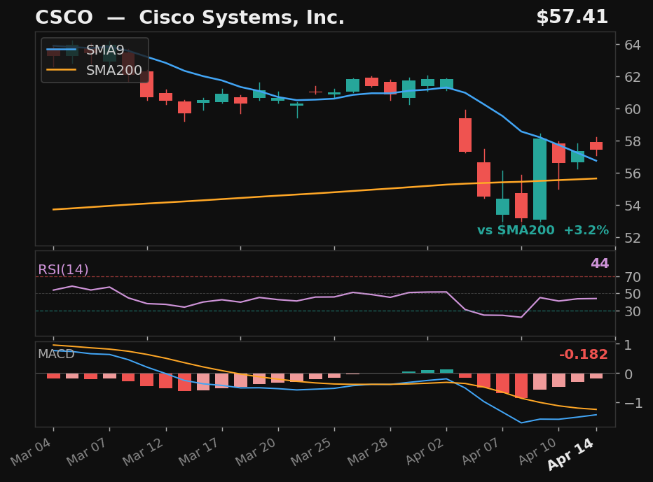
Task: Click the 56 price axis label
Action: tap(632, 173)
